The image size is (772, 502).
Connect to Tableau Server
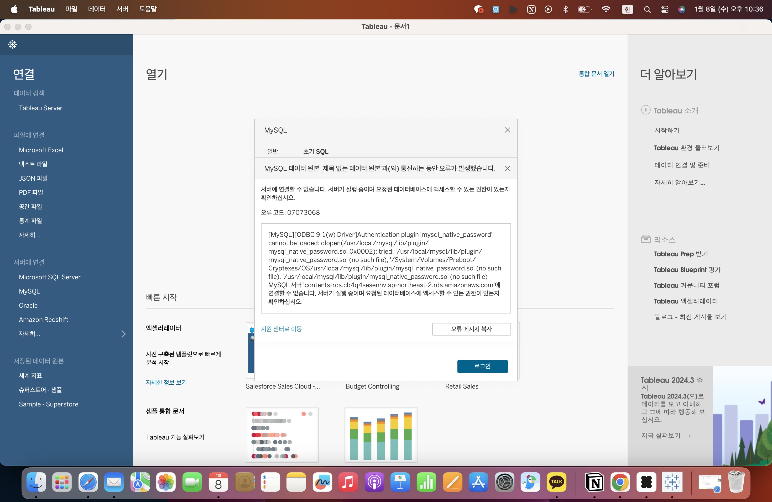[x=40, y=108]
